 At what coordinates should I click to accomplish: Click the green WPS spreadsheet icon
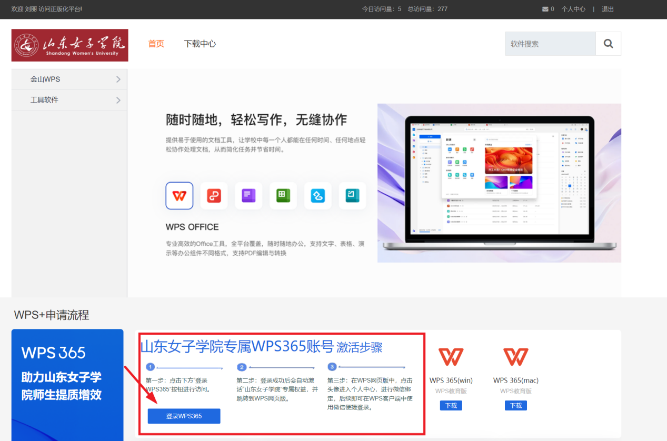(x=283, y=196)
